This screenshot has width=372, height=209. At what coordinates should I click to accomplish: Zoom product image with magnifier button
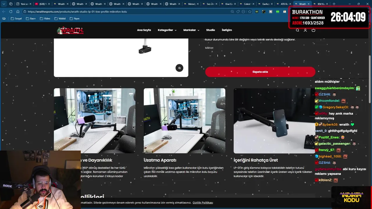179,68
